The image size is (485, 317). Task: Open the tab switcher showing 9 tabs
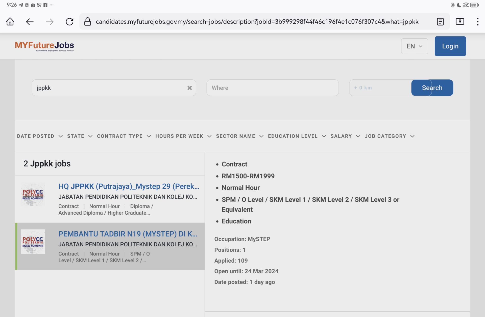460,22
